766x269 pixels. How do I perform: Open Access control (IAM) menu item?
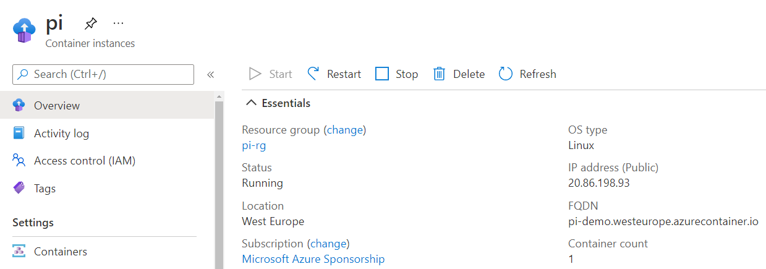[x=84, y=161]
